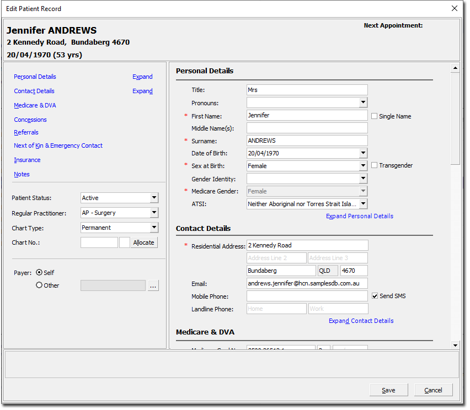Tick the Single Name checkbox

pos(375,116)
